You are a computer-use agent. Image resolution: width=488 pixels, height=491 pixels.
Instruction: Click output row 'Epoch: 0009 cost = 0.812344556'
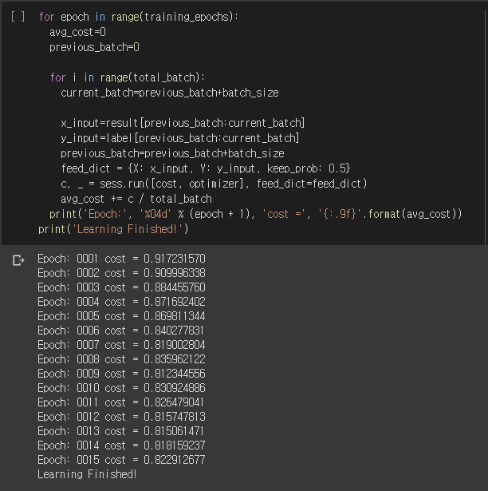point(121,374)
